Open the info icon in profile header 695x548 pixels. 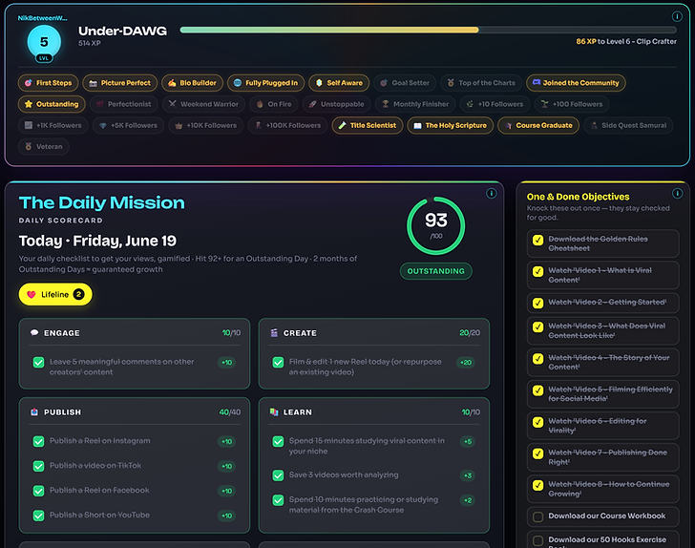(x=677, y=16)
